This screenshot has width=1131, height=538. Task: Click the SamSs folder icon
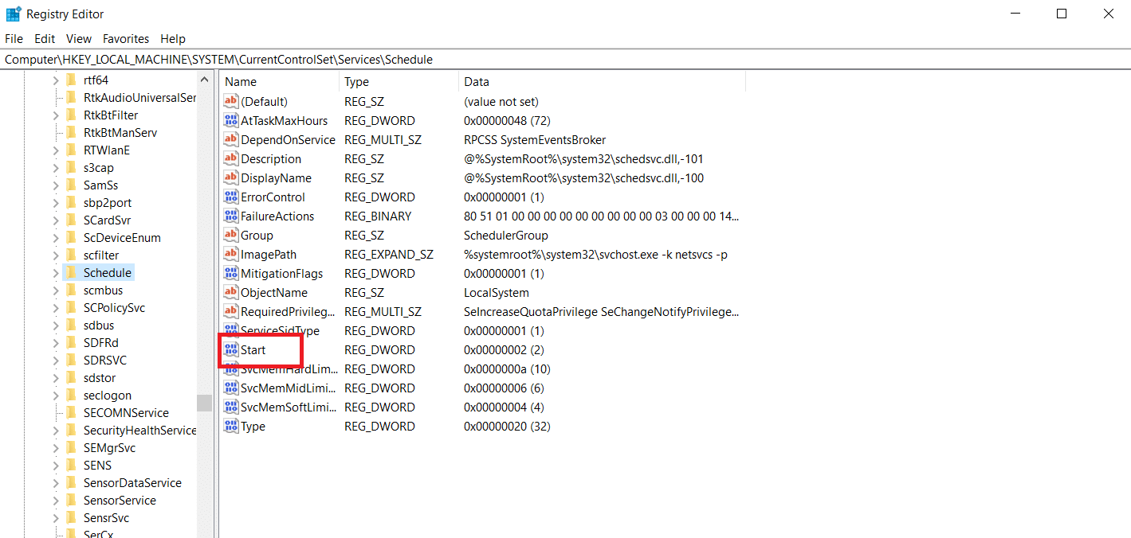71,185
